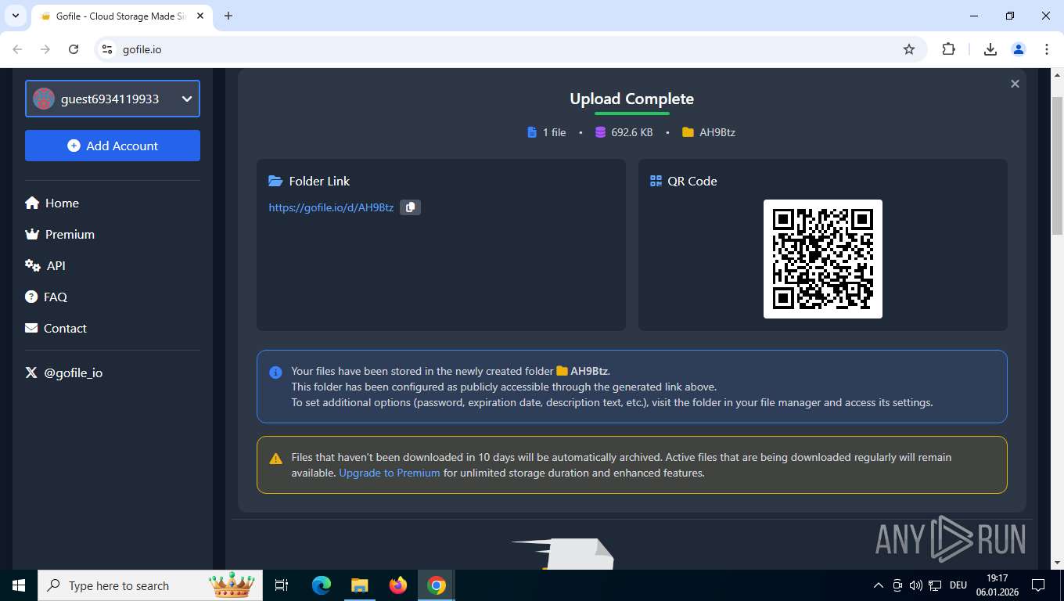Open the Chrome downloads icon
The image size is (1064, 601).
point(990,49)
